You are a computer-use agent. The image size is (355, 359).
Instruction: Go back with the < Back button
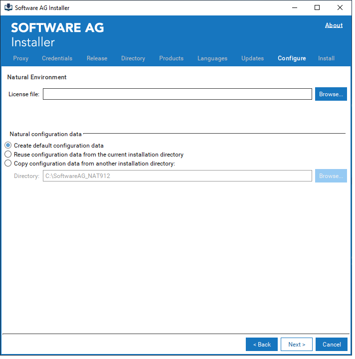click(x=262, y=345)
